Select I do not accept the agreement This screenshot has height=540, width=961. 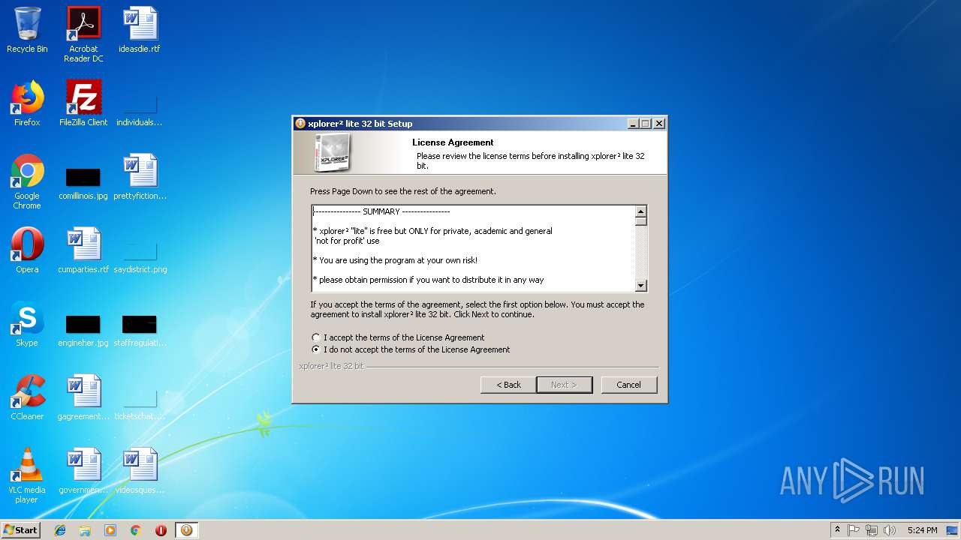click(411, 349)
